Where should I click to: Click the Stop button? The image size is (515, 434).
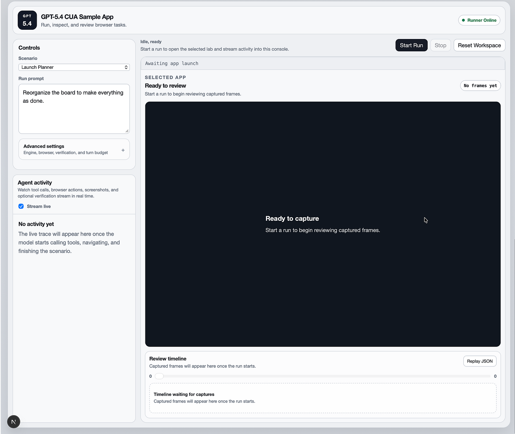(440, 45)
